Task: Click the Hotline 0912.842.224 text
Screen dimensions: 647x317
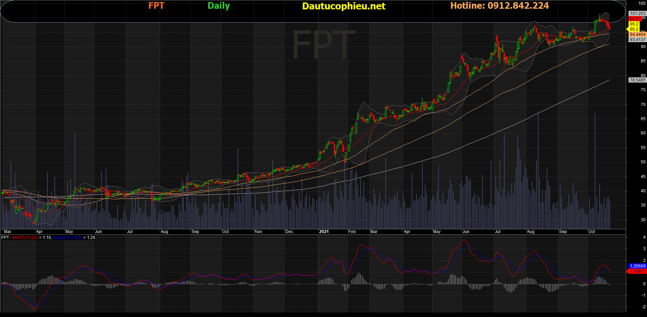Action: 499,6
